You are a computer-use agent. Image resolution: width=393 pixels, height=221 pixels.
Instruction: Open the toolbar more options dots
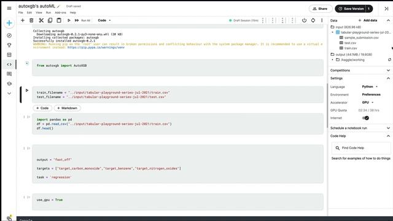pos(322,20)
